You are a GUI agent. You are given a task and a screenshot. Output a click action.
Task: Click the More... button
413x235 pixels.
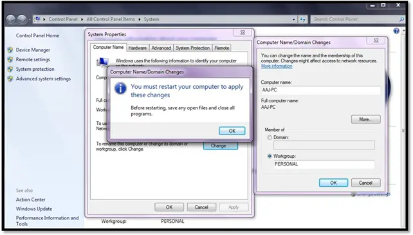click(365, 119)
